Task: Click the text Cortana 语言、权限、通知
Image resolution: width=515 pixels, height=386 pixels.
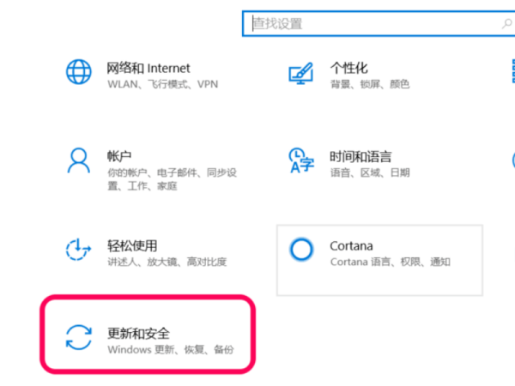Action: point(391,262)
